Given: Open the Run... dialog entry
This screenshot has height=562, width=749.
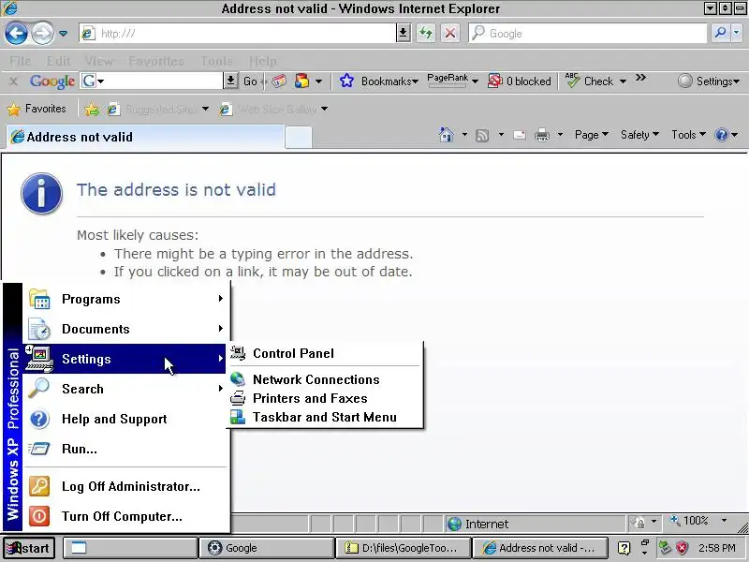Looking at the screenshot, I should point(125,449).
